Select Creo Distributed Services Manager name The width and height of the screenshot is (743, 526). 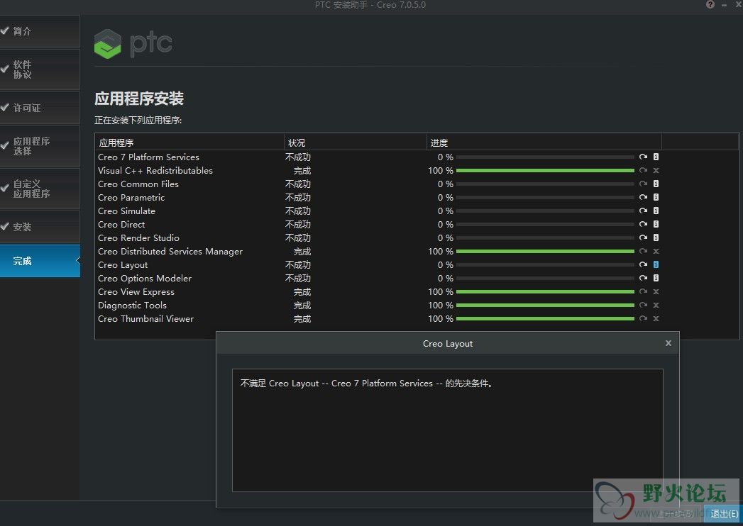pyautogui.click(x=170, y=252)
